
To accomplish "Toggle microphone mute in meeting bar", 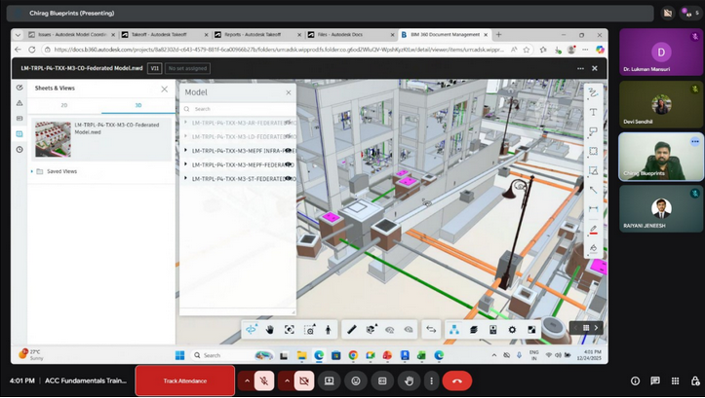I will click(264, 380).
